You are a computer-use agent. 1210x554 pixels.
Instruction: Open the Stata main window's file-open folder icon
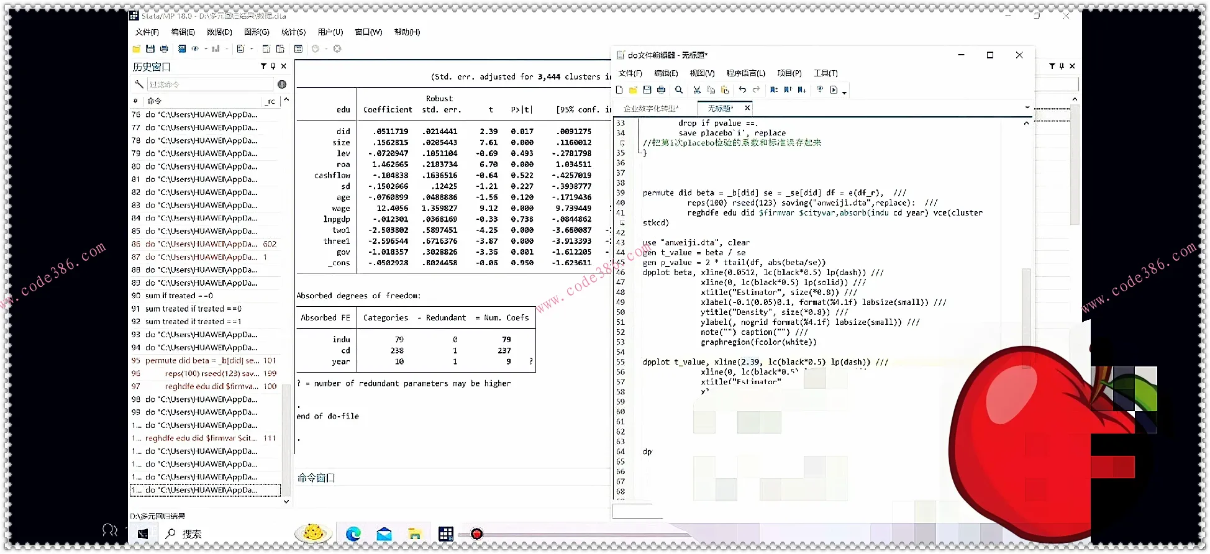pos(136,49)
